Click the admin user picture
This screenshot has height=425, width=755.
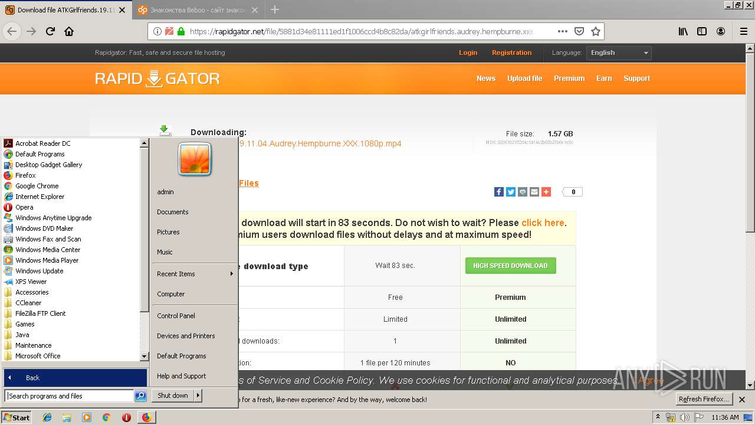click(x=195, y=159)
